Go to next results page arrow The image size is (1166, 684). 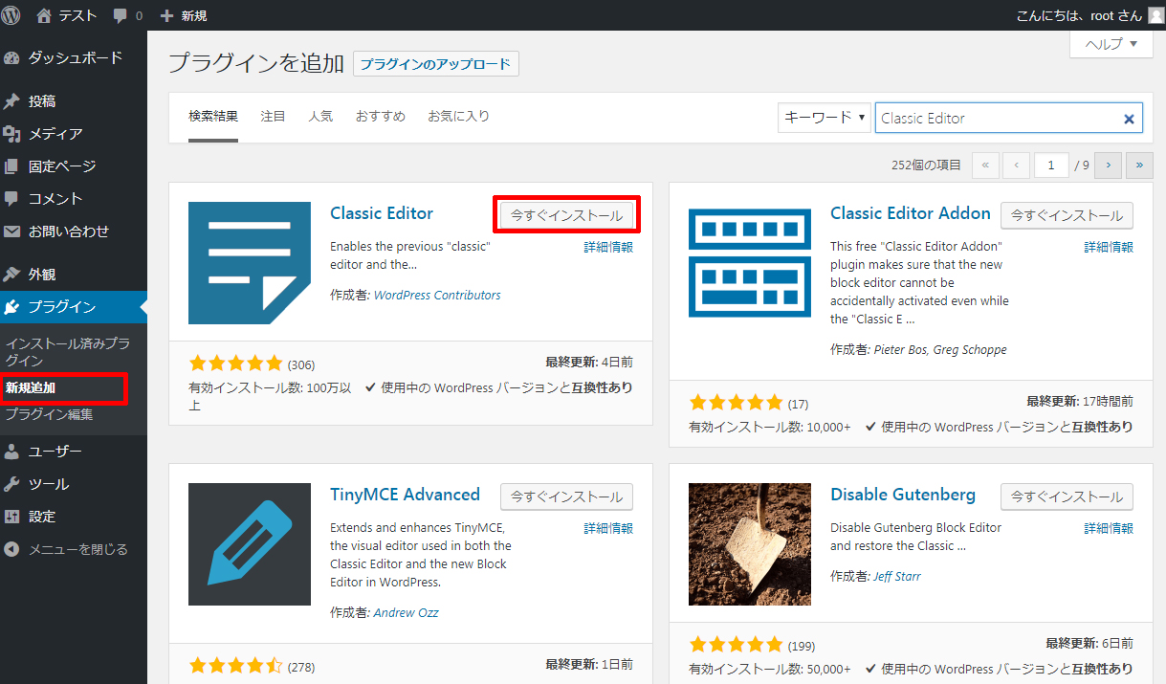[1108, 165]
